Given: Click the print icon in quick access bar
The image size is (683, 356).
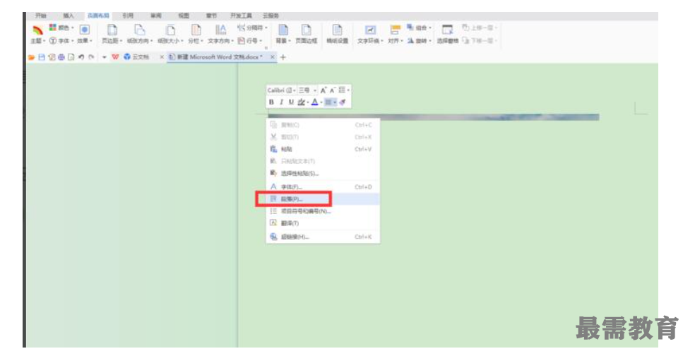Looking at the screenshot, I should click(61, 57).
